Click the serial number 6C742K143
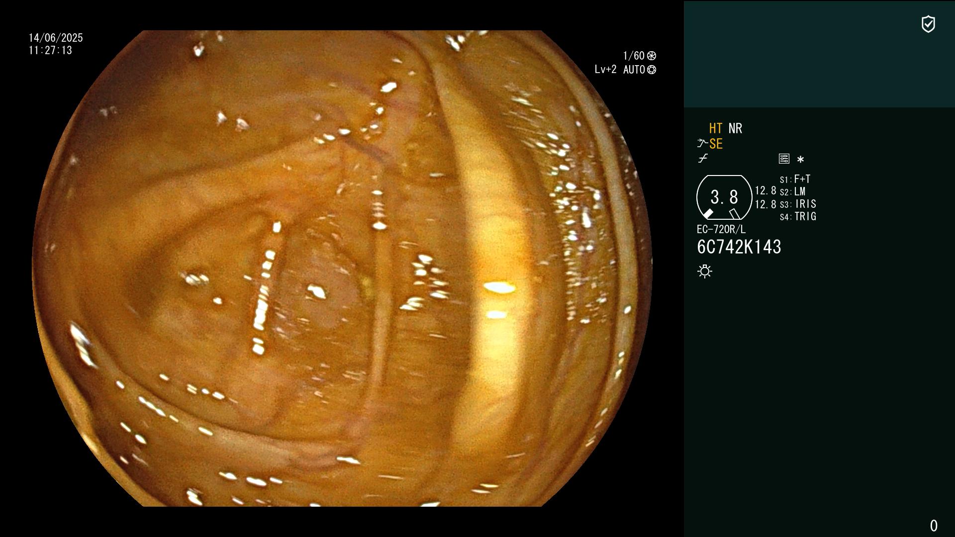Screen dimensions: 955x537 (x=739, y=247)
